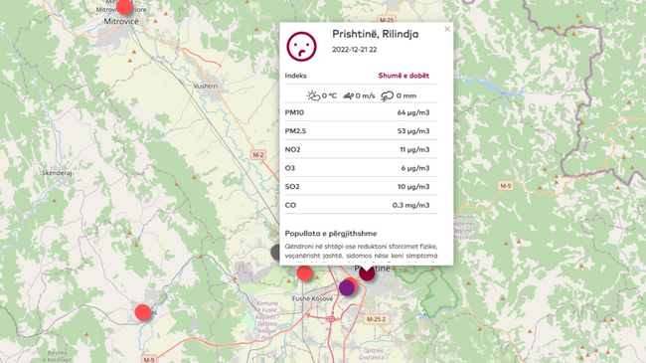Viewport: 646px width, 363px height.
Task: Click the wind speed icon
Action: (348, 95)
